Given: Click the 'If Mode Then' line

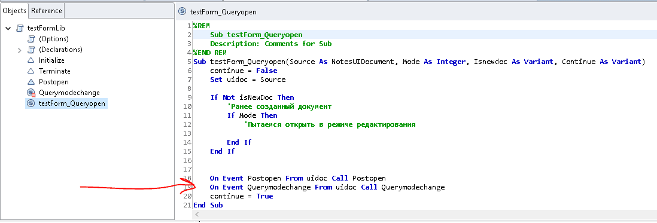Looking at the screenshot, I should coord(252,115).
